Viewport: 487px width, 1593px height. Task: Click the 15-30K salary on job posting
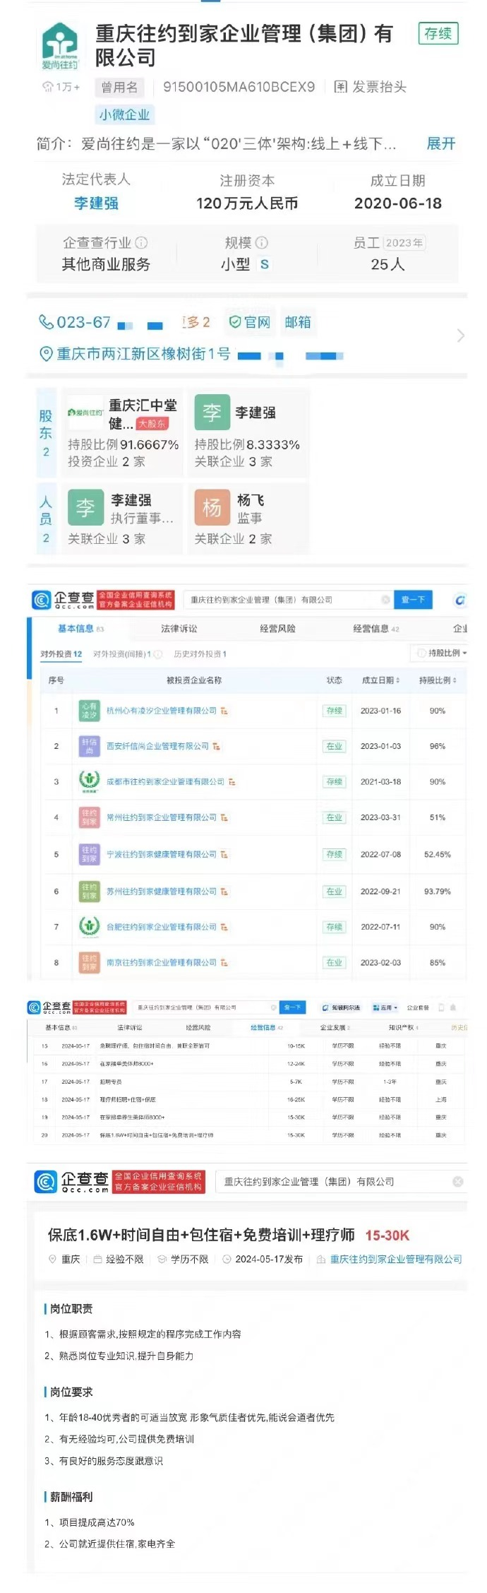point(387,1235)
